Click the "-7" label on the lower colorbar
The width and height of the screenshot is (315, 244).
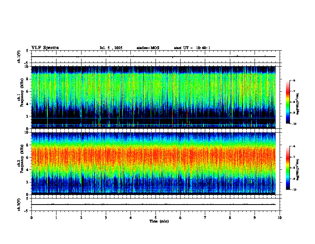pyautogui.click(x=294, y=157)
